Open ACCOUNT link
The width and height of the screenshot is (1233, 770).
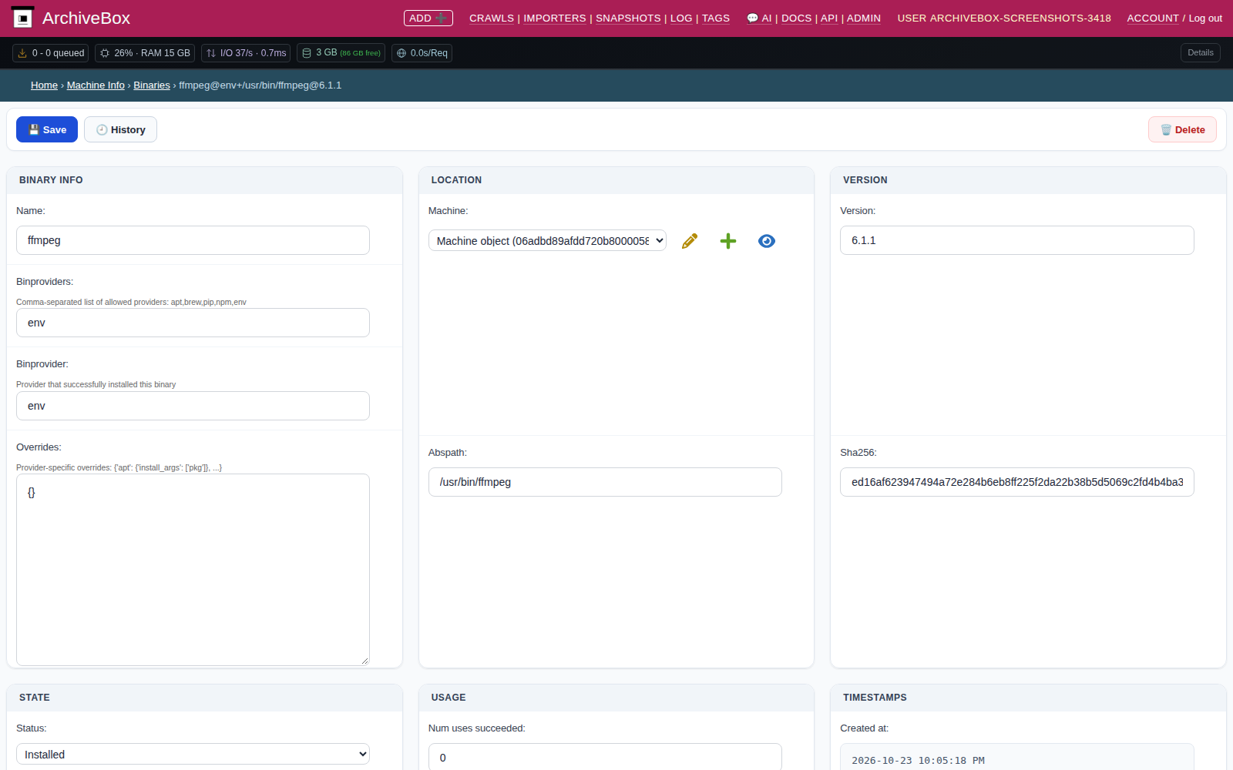click(x=1153, y=18)
